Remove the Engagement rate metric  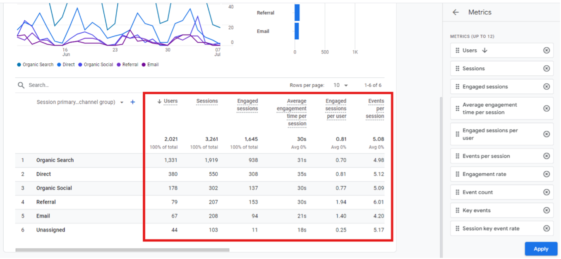547,174
